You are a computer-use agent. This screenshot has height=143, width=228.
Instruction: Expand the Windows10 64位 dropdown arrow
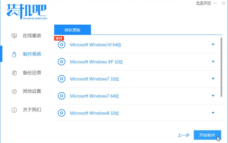[213, 45]
